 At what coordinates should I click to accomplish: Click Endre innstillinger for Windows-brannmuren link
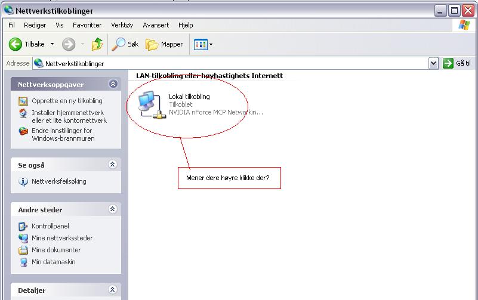(63, 135)
